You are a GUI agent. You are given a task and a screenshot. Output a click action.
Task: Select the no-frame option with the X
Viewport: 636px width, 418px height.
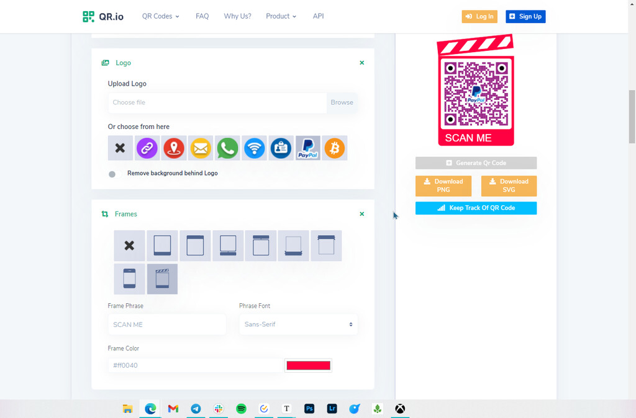pos(129,246)
